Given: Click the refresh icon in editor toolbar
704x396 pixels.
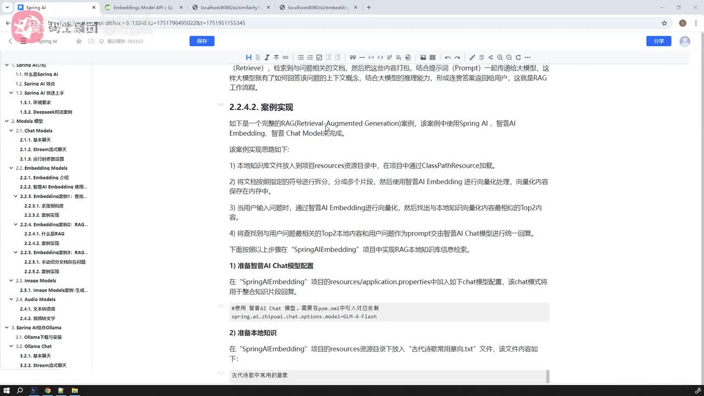Looking at the screenshot, I should click(x=518, y=57).
